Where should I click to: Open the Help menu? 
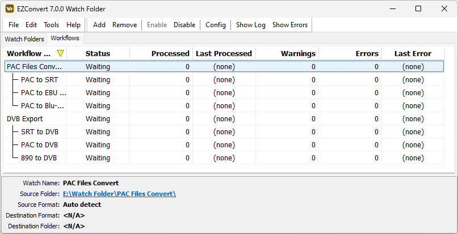(73, 25)
